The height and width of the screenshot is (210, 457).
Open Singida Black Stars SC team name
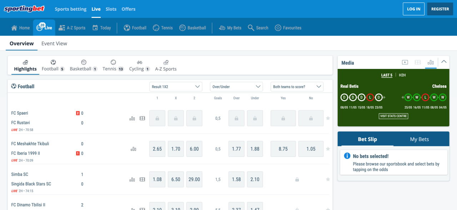(31, 184)
